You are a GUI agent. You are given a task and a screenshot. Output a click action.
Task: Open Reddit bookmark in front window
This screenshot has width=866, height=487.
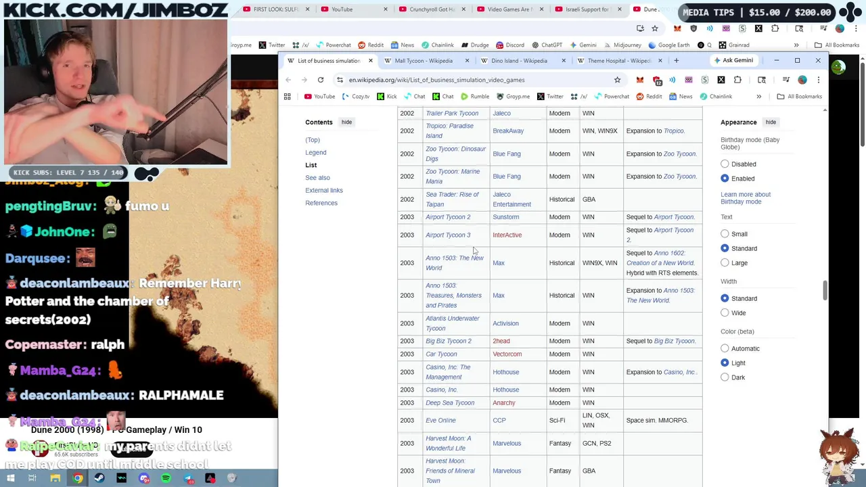(649, 97)
